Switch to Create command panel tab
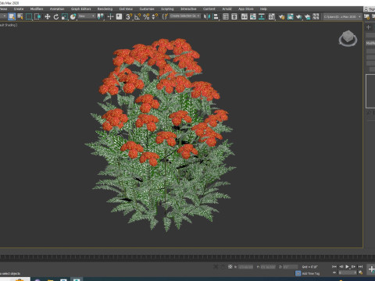The height and width of the screenshot is (281, 375). click(369, 27)
